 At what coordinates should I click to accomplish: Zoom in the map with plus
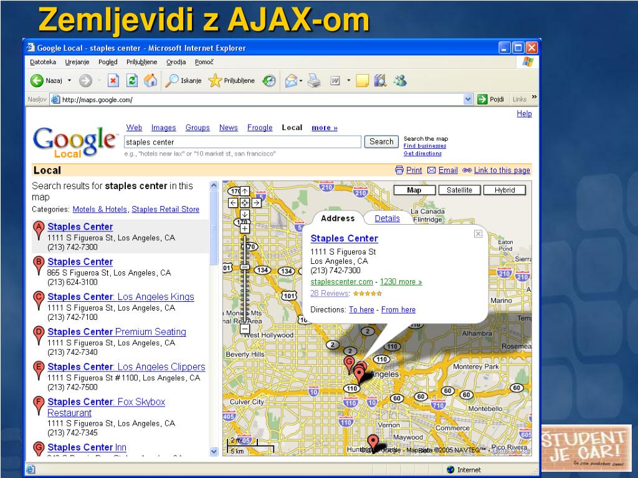244,228
